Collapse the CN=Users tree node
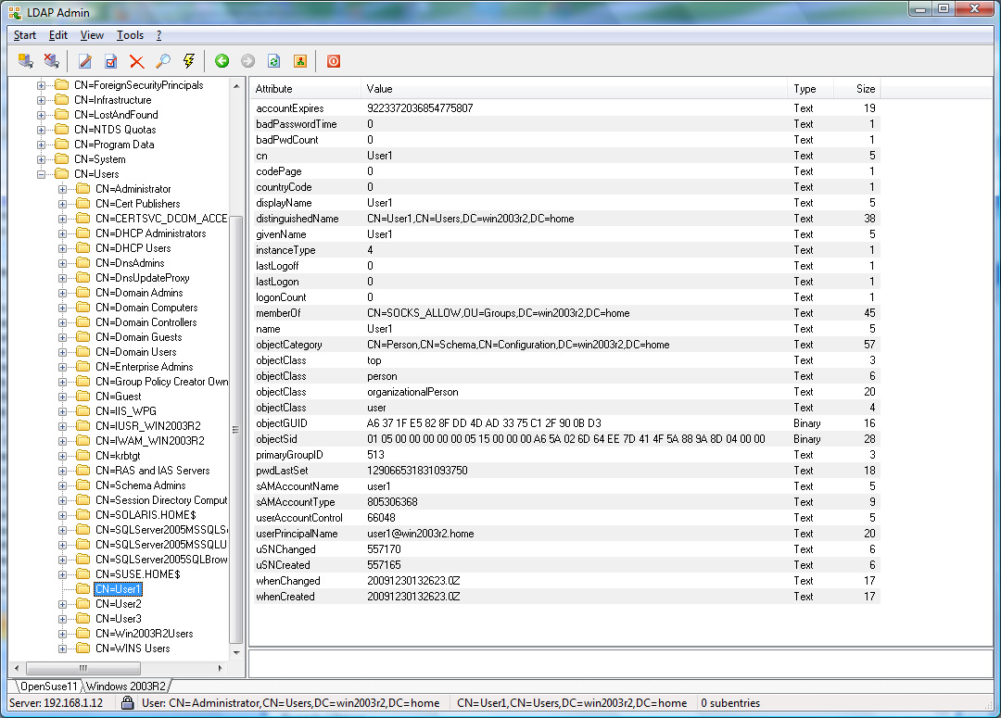Viewport: 1001px width, 718px height. [x=41, y=174]
